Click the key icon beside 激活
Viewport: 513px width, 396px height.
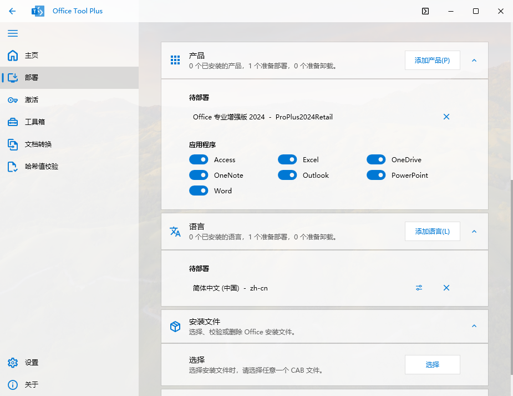[13, 100]
